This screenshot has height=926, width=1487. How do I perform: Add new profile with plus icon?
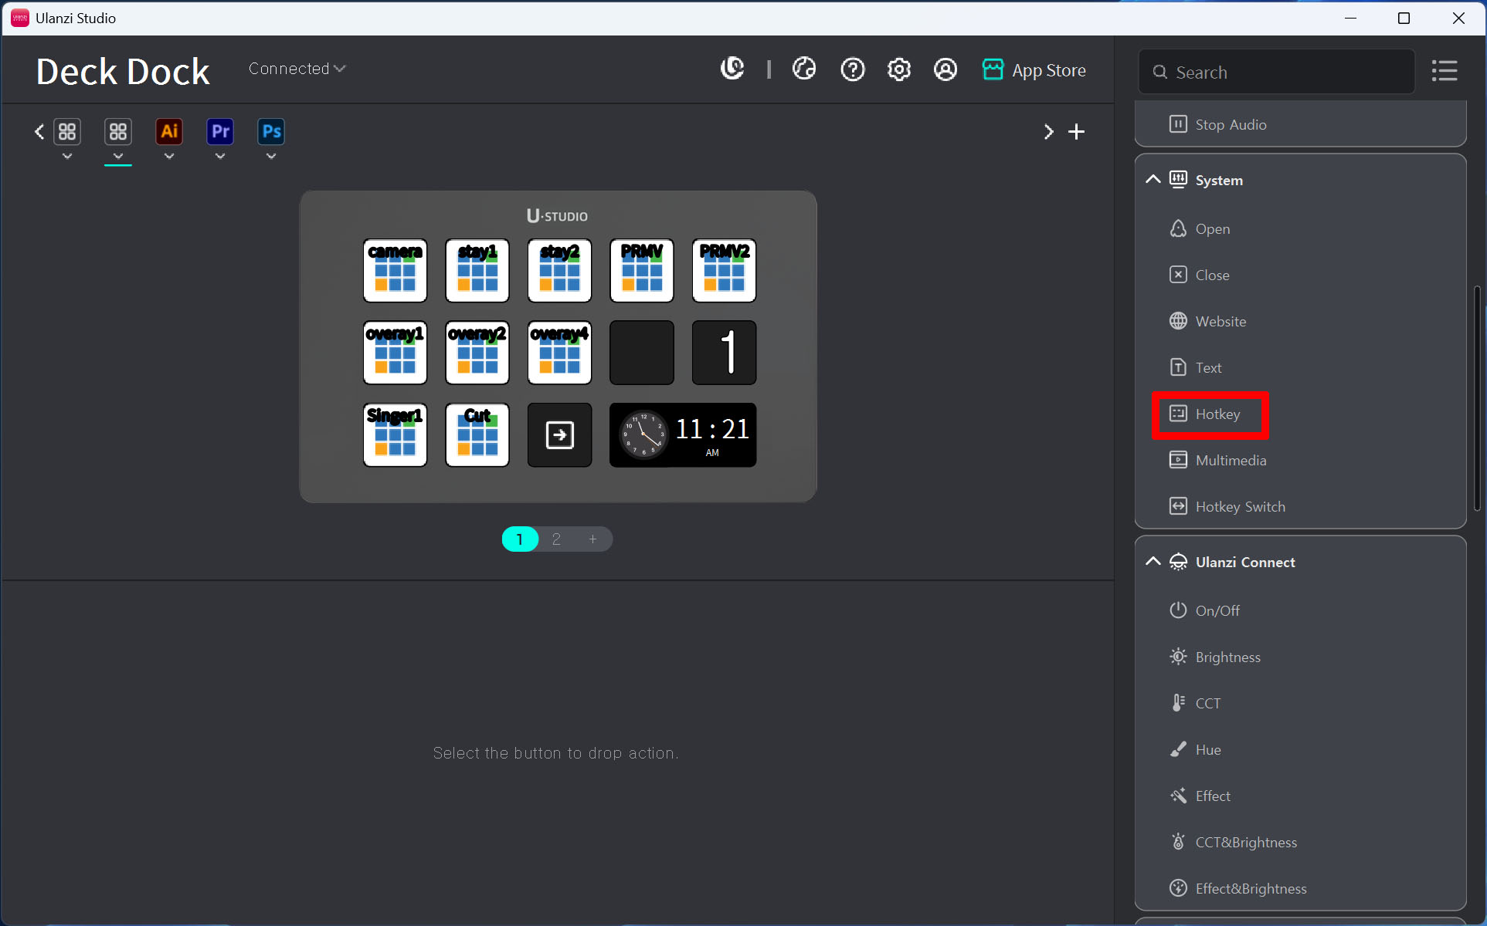pyautogui.click(x=1076, y=132)
